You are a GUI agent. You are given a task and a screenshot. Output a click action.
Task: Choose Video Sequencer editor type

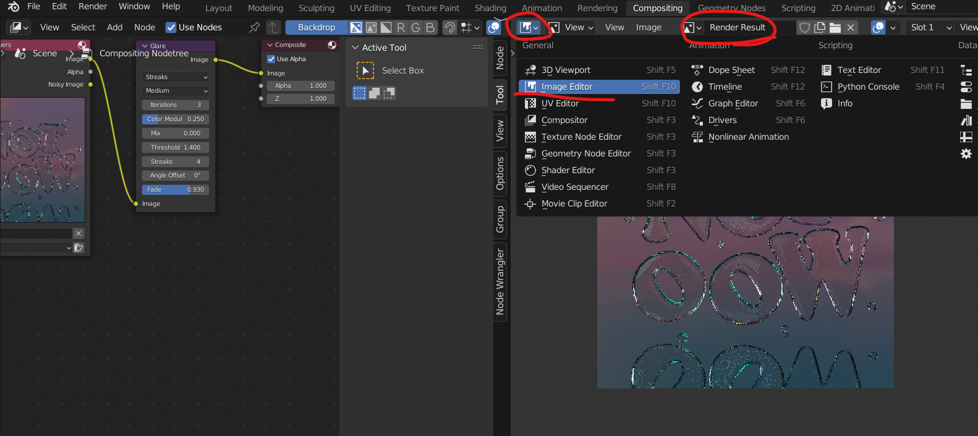coord(599,187)
